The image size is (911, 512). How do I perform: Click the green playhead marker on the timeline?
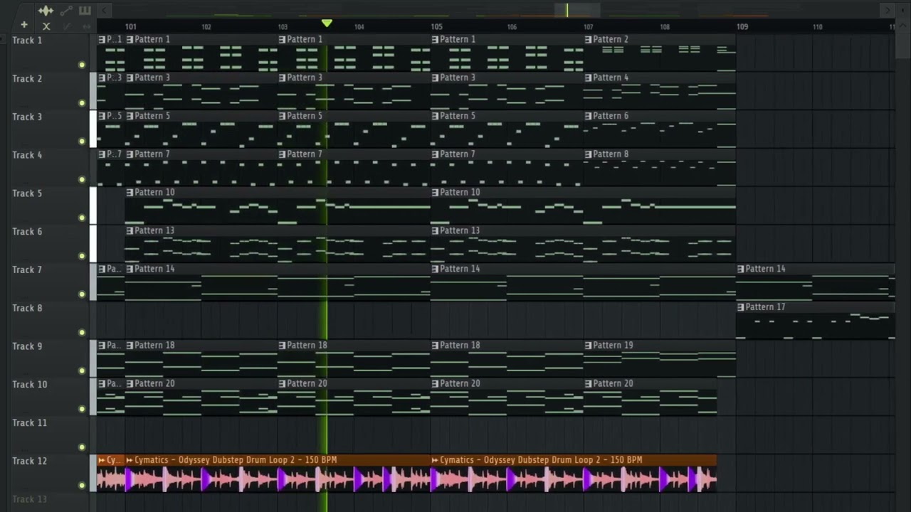(x=327, y=24)
